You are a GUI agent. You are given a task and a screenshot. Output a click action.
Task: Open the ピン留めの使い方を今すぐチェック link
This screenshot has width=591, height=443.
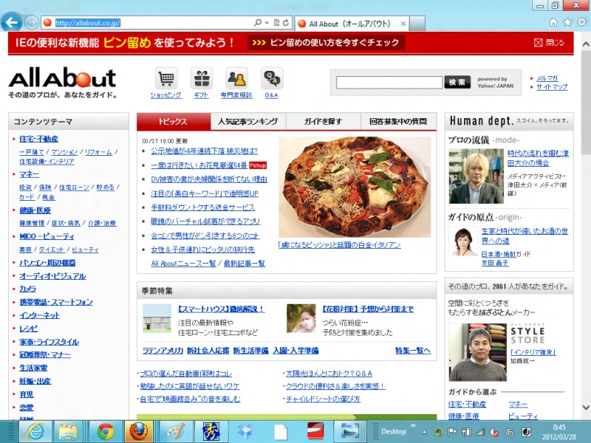[x=334, y=44]
